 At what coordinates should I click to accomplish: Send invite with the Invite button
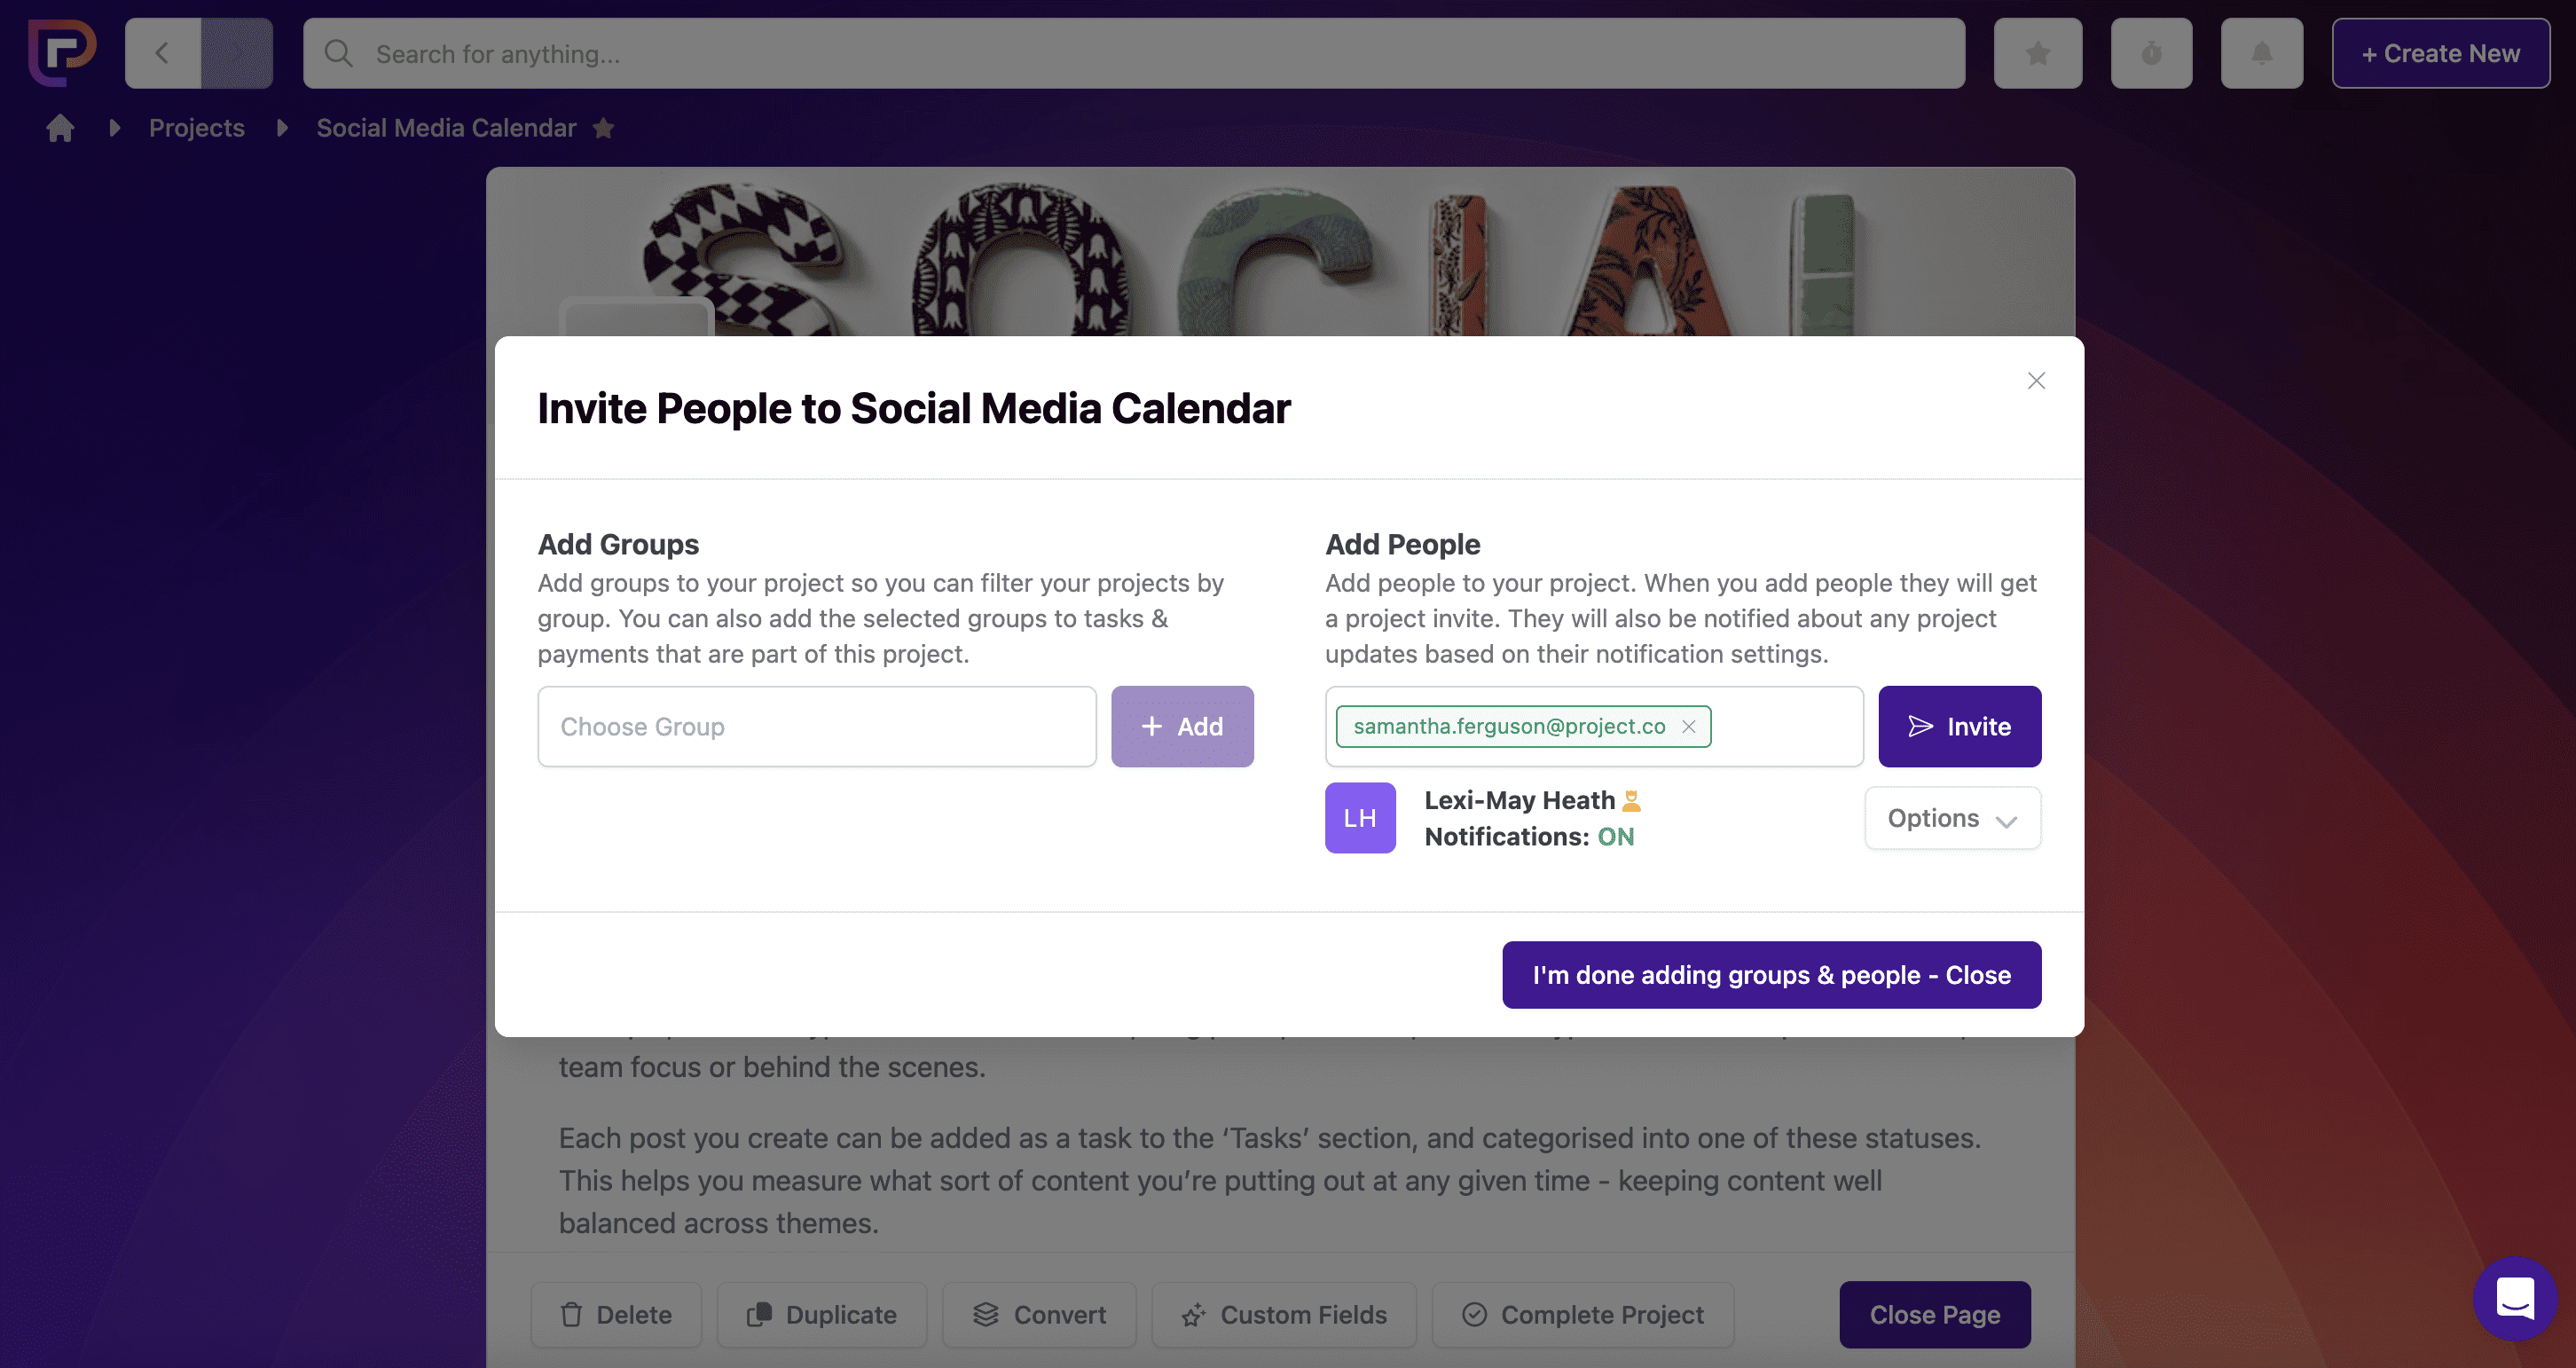pos(1959,727)
